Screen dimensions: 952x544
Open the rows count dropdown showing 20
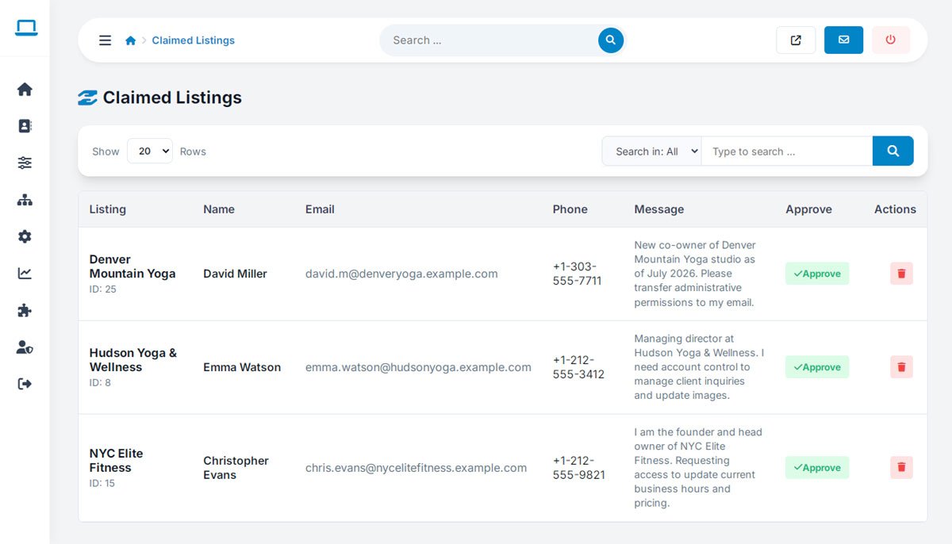[x=150, y=151]
